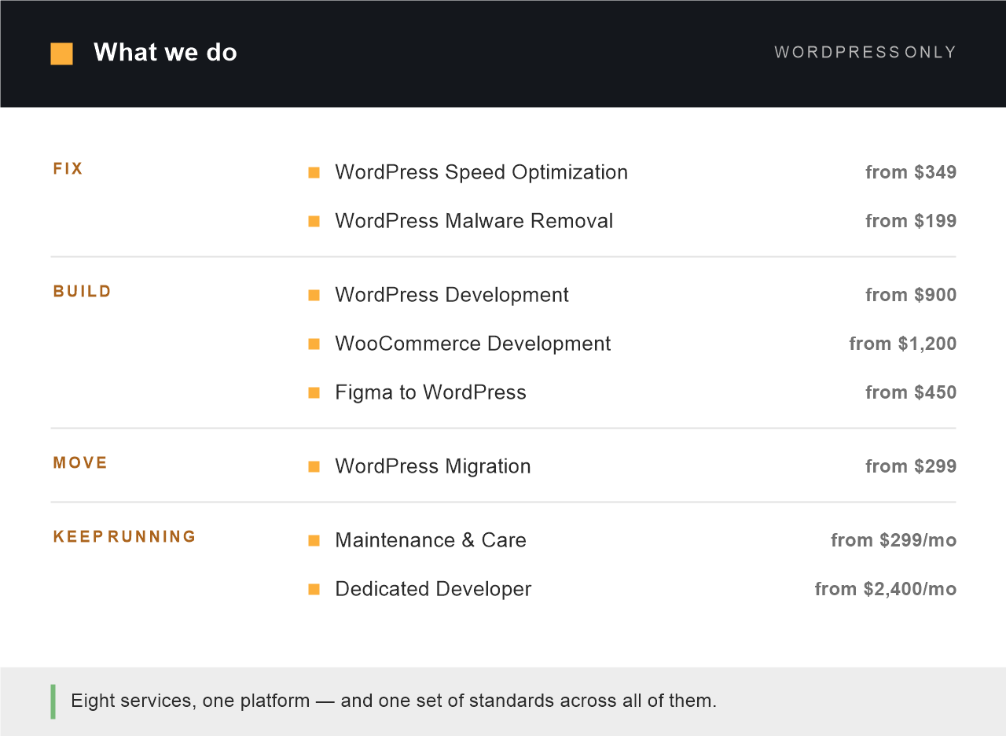Click the "from $900" price

911,295
